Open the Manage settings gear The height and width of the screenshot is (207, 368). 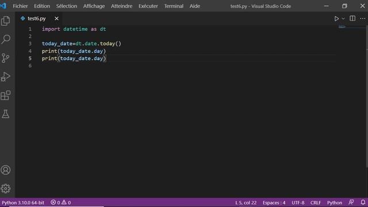pos(6,189)
